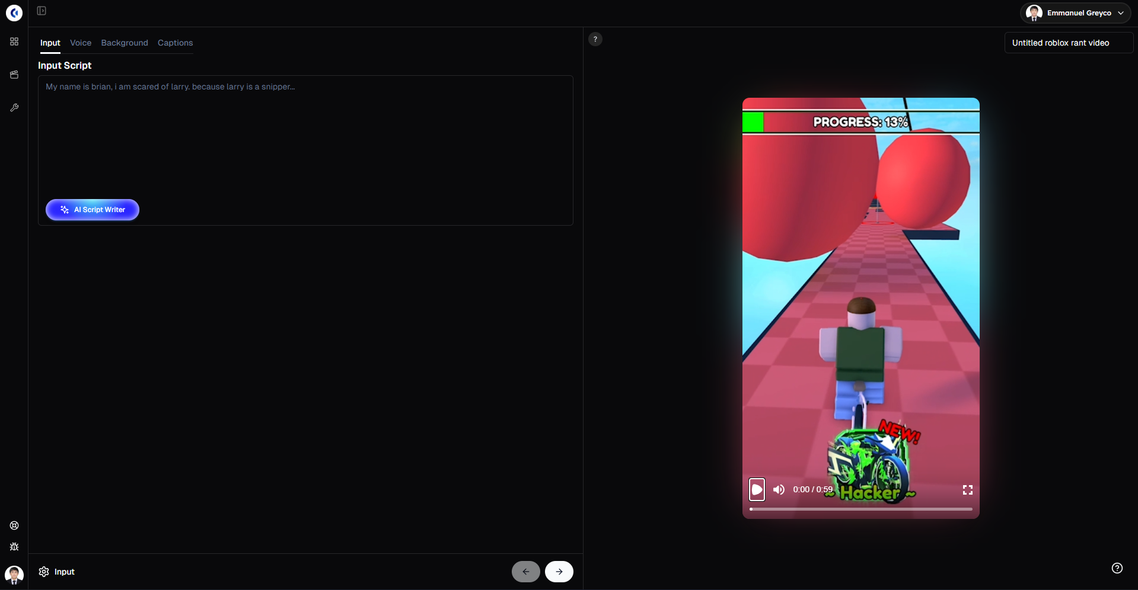Toggle the sidebar panel collapse icon
The width and height of the screenshot is (1138, 590).
pyautogui.click(x=42, y=11)
